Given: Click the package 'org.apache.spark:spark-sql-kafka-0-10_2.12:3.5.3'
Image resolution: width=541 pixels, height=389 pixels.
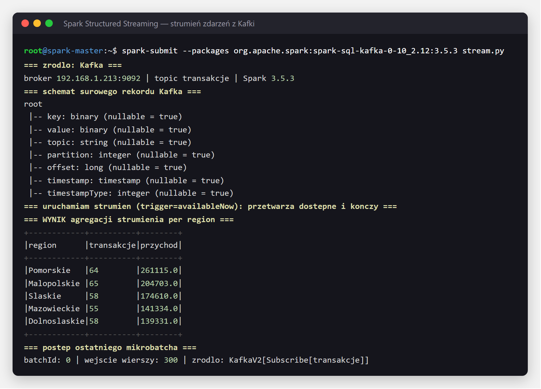Looking at the screenshot, I should click(x=346, y=51).
